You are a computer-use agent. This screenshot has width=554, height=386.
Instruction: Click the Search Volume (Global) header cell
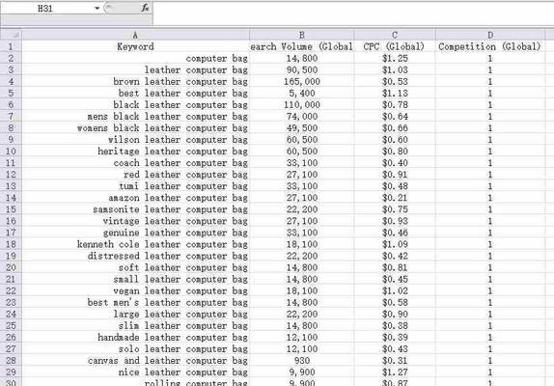pyautogui.click(x=301, y=46)
